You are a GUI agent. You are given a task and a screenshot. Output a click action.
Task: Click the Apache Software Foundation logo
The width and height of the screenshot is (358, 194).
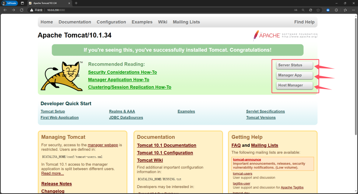[285, 35]
